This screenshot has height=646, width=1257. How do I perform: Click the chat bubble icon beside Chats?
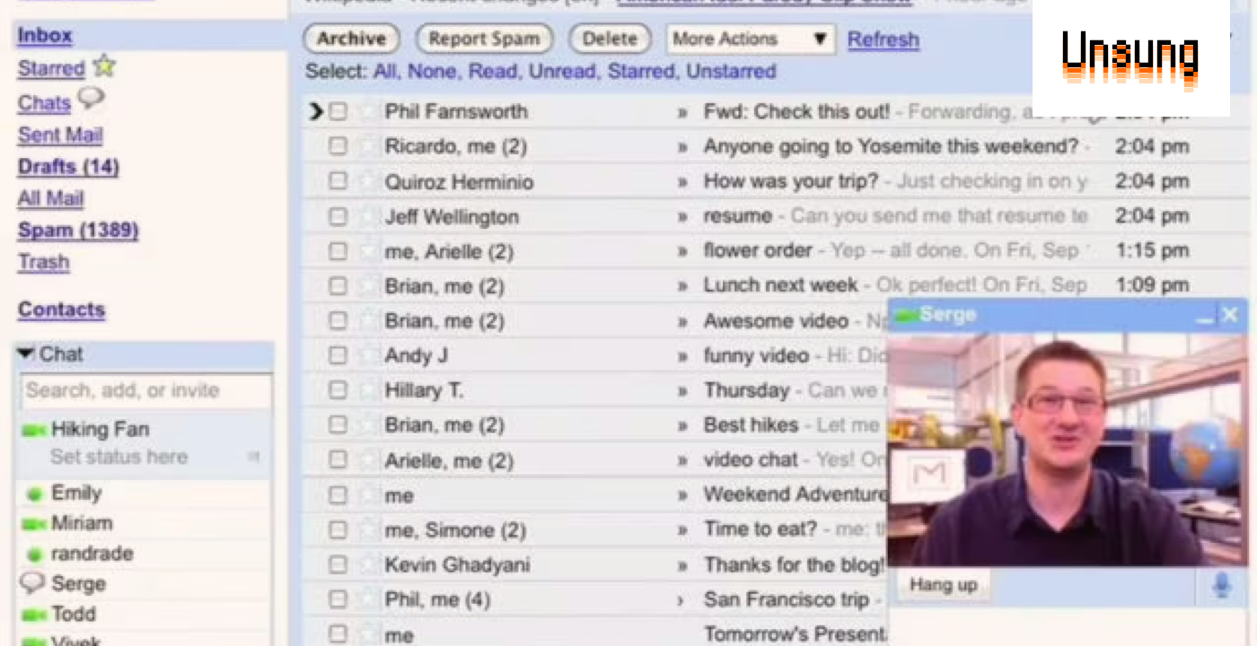click(91, 99)
